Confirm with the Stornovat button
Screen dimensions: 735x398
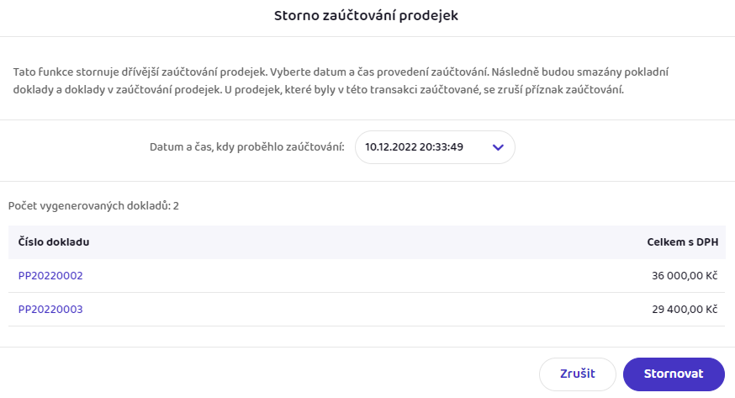674,374
